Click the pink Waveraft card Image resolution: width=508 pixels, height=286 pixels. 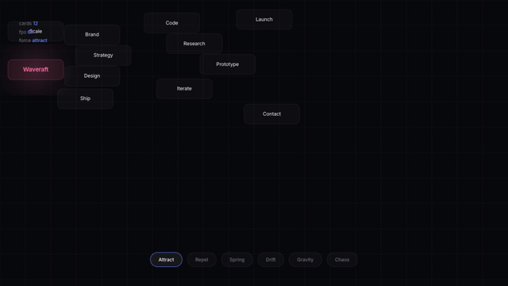tap(36, 69)
